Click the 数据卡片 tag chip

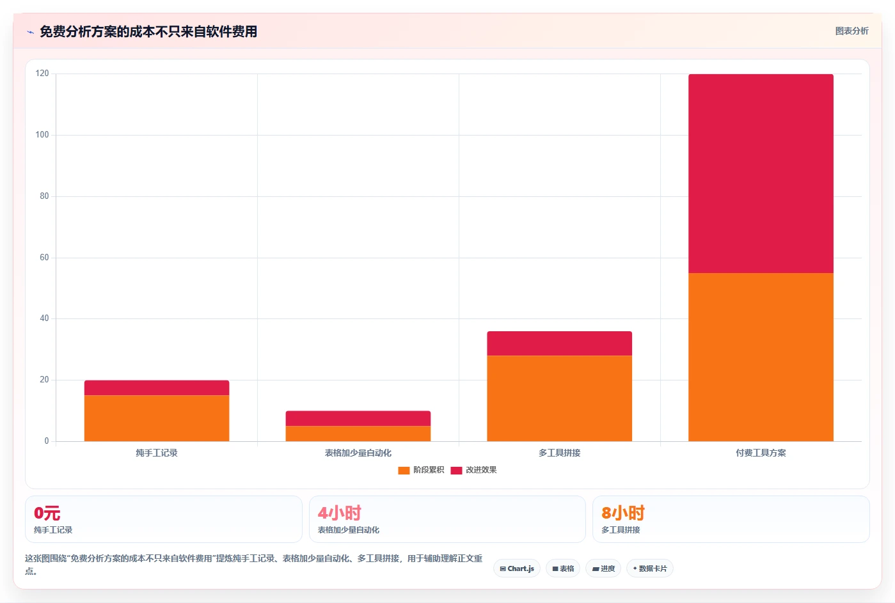(x=650, y=568)
